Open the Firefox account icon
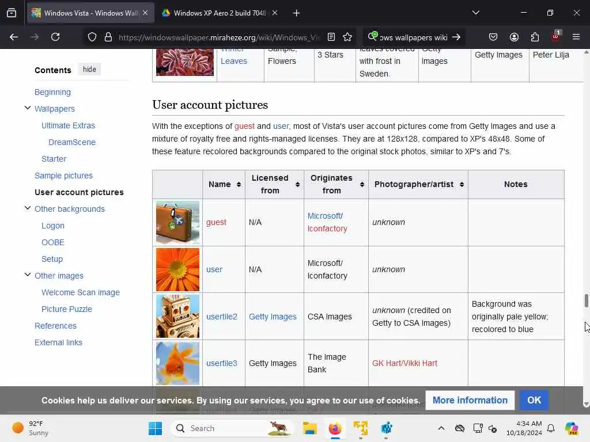Screen dimensions: 590x442 (514, 37)
